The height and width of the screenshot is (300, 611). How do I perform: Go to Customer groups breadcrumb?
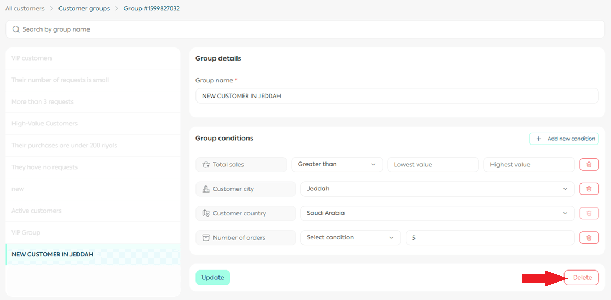84,8
